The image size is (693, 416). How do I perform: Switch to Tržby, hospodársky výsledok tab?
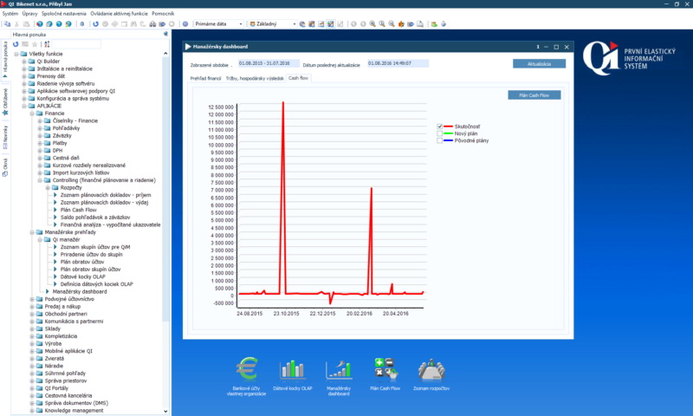255,78
